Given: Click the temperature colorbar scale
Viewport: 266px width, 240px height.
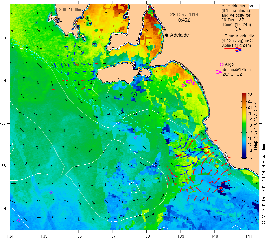Looking at the screenshot, I should 244,126.
